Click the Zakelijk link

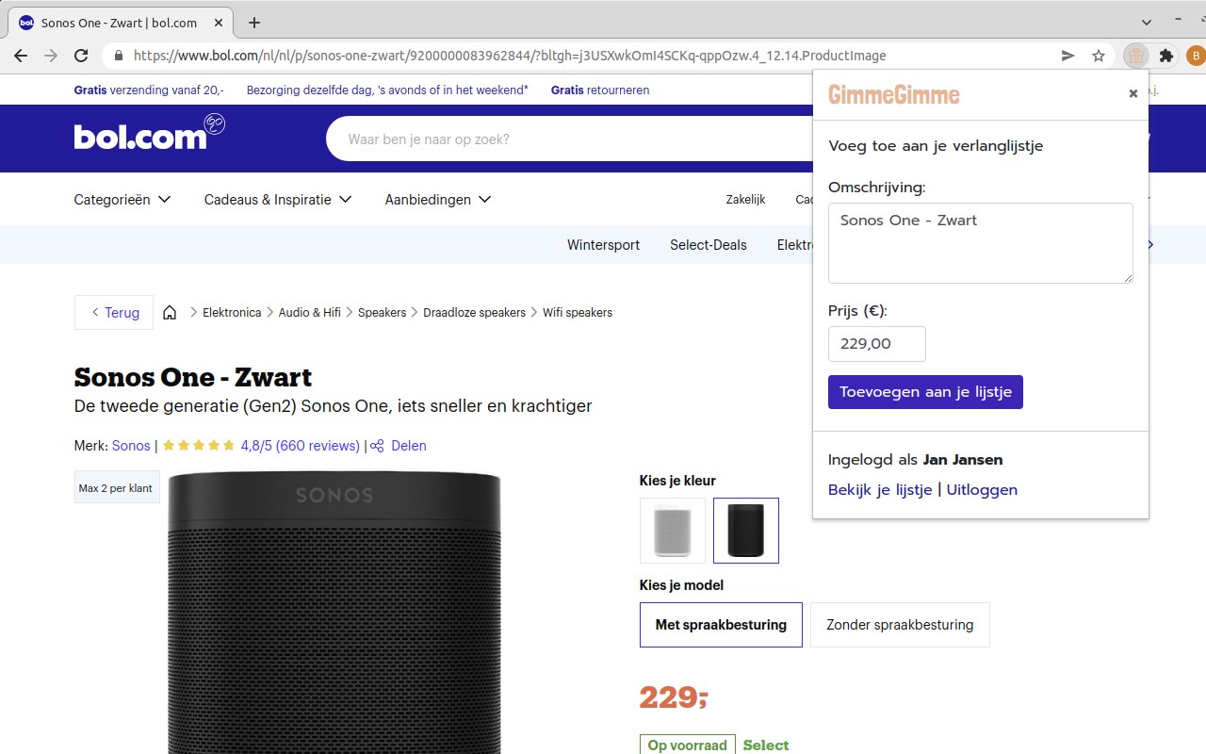[745, 200]
